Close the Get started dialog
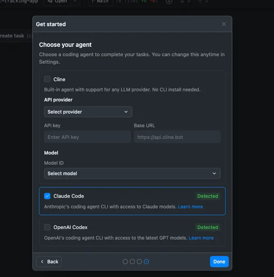This screenshot has height=277, width=274. pyautogui.click(x=224, y=24)
